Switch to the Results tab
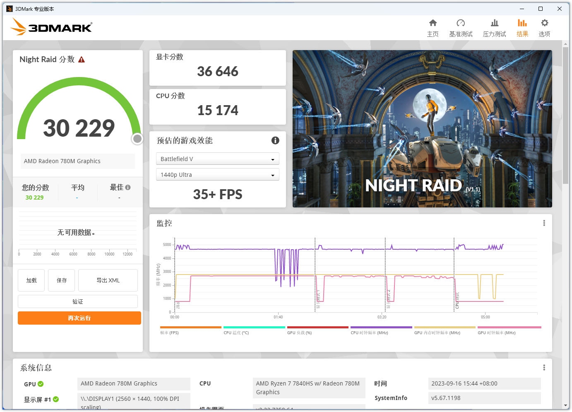 [522, 28]
